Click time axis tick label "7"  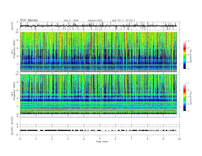[x=132, y=139]
